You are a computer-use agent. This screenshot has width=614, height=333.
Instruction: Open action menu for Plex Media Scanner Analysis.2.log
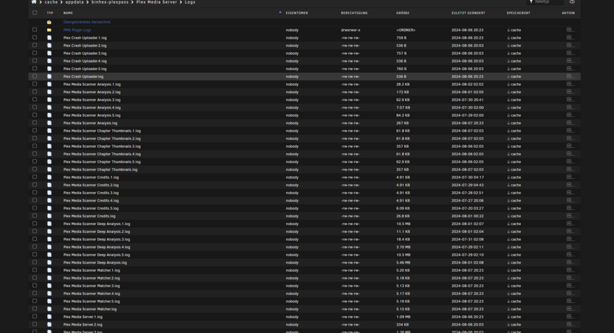tap(570, 92)
